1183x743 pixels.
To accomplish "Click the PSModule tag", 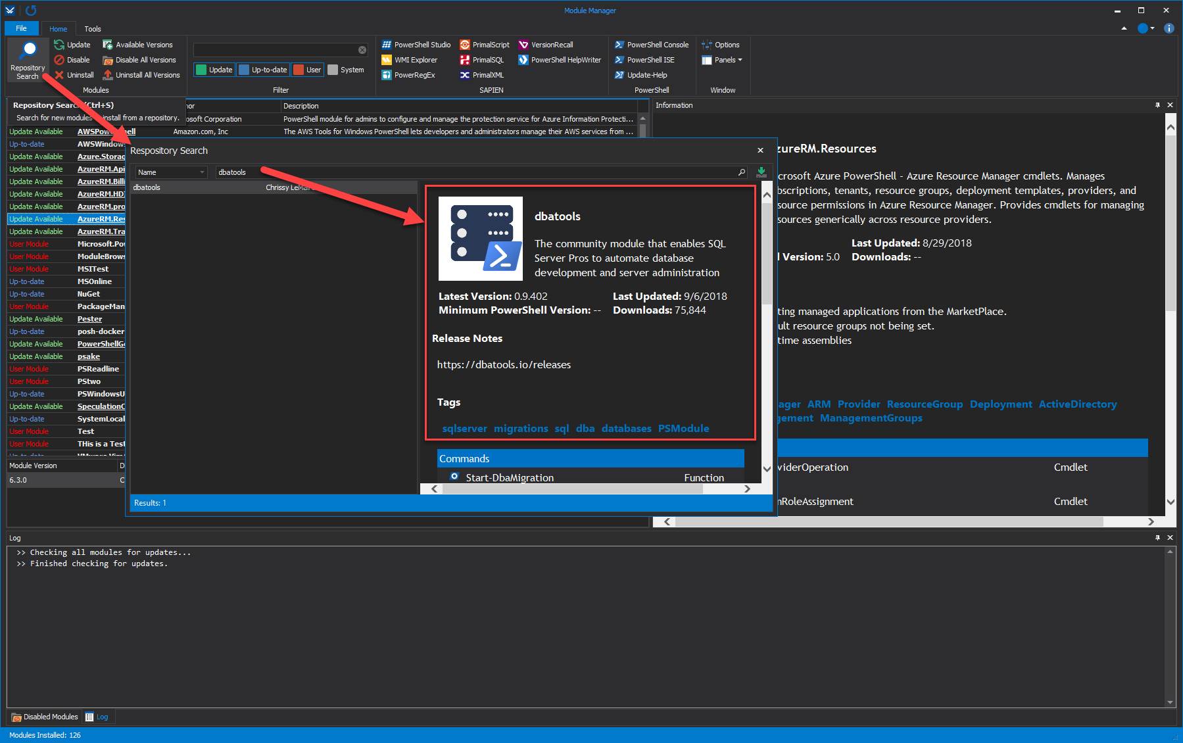I will click(684, 429).
